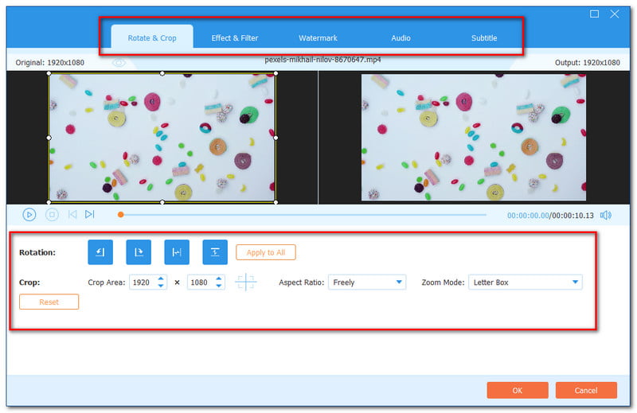Click the orange playback position handle
637x413 pixels.
(x=121, y=214)
